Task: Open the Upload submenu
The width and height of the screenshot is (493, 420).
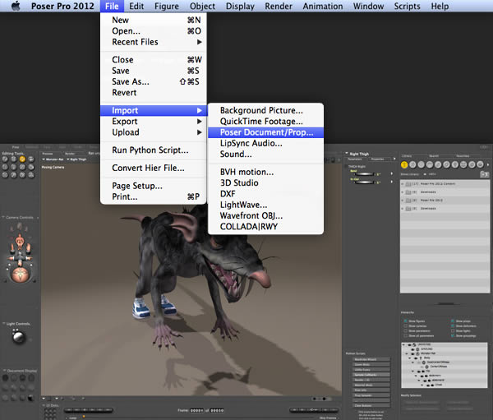Action: [x=154, y=132]
